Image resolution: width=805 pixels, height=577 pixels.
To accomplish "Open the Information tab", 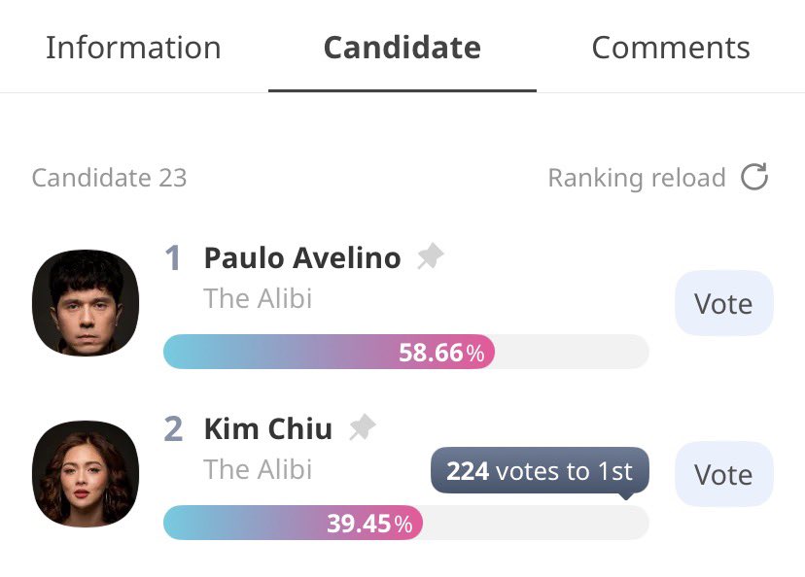I will pyautogui.click(x=133, y=48).
